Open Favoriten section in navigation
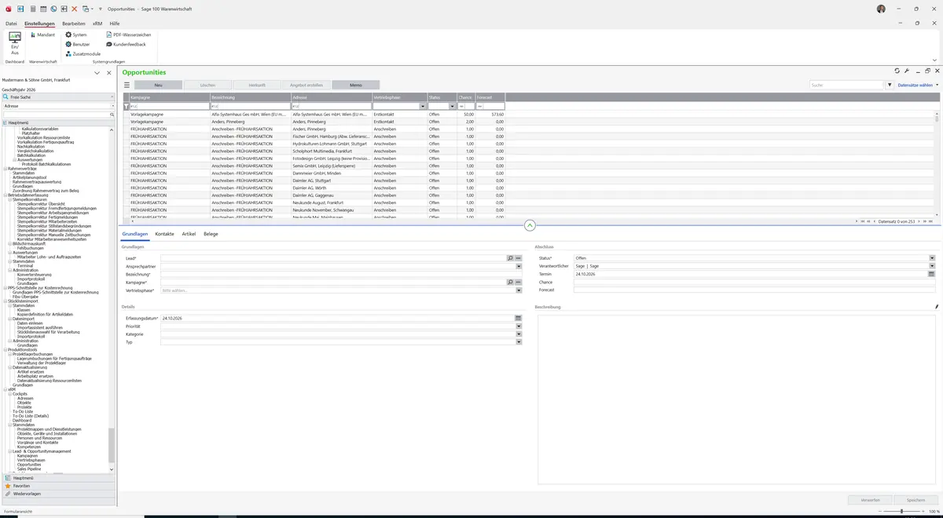Viewport: 943px width, 518px height. pyautogui.click(x=58, y=486)
